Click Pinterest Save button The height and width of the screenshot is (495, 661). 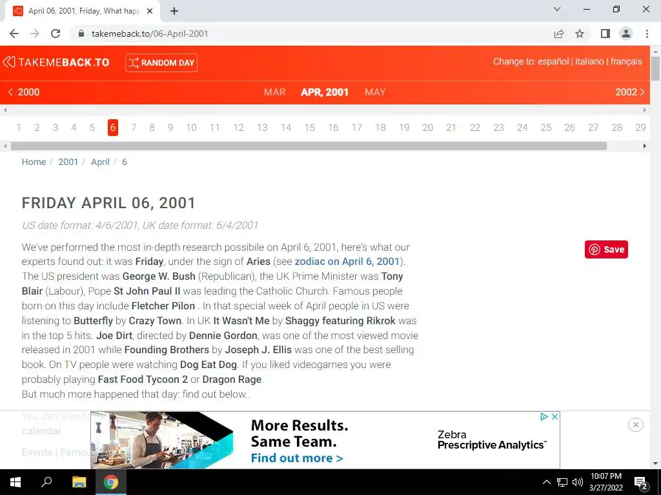[606, 249]
